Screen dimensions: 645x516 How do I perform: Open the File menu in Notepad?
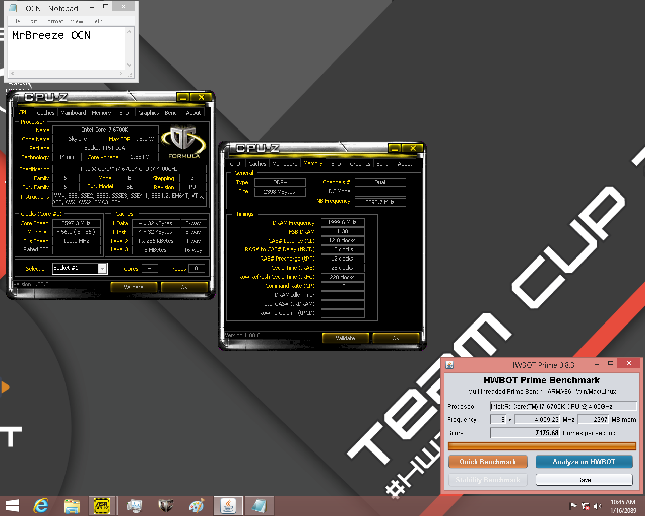pos(16,21)
